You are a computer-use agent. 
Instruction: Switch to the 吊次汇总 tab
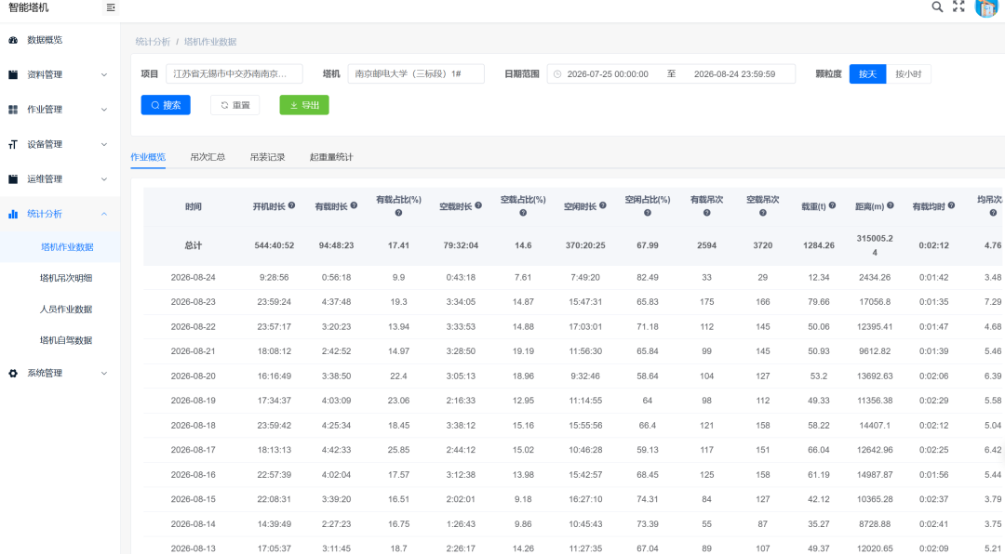pos(208,157)
